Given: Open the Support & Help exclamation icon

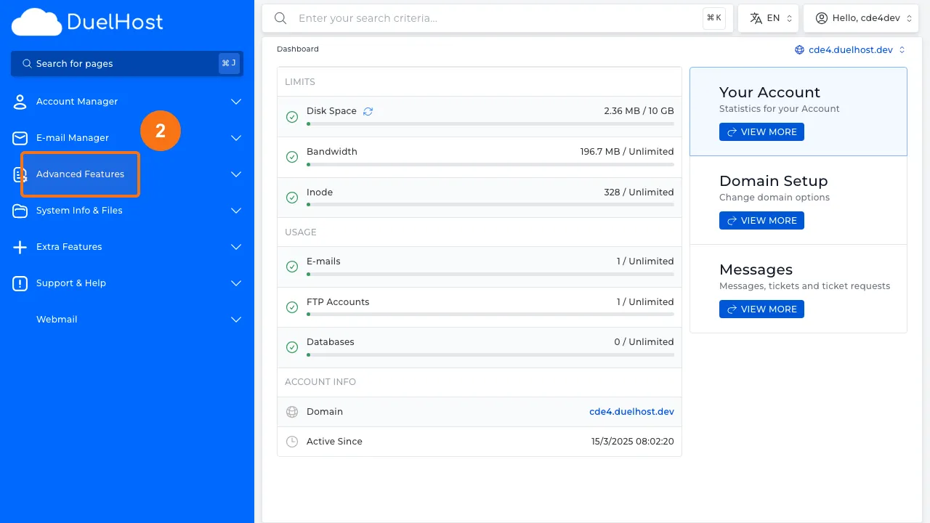Looking at the screenshot, I should 20,283.
